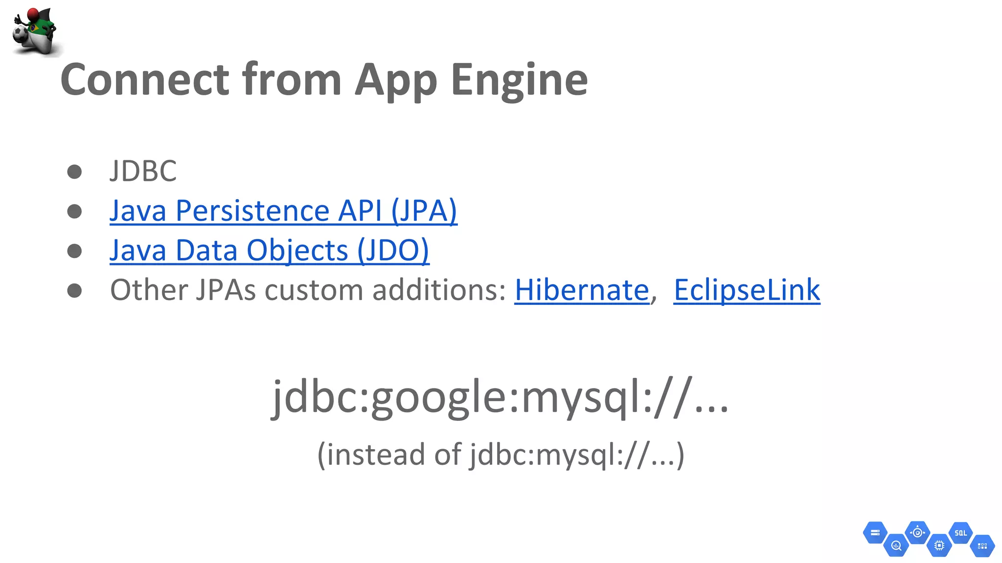Click the bullet before Java Persistence API

[74, 211]
